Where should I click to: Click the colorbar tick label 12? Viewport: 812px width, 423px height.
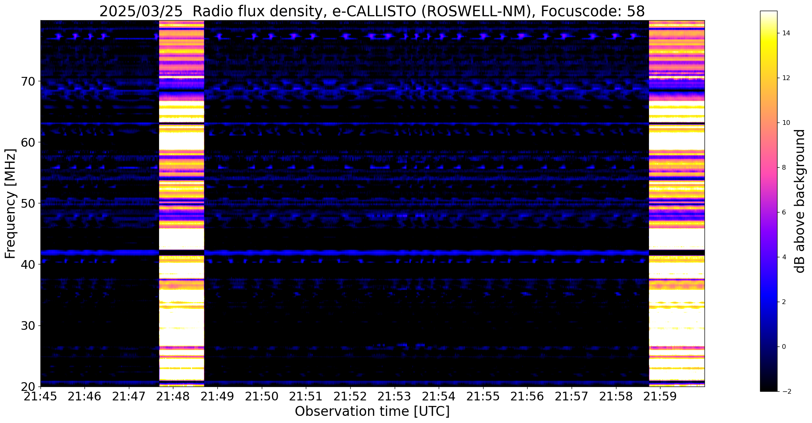coord(785,78)
